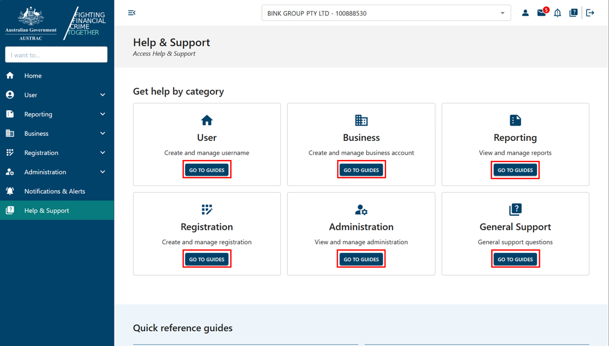Click GO TO GUIDES under General Support
Screen dimensions: 609x346
point(515,259)
